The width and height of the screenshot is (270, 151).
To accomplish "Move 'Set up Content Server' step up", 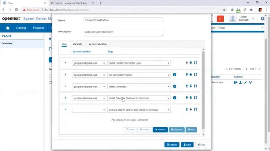I will [187, 75].
